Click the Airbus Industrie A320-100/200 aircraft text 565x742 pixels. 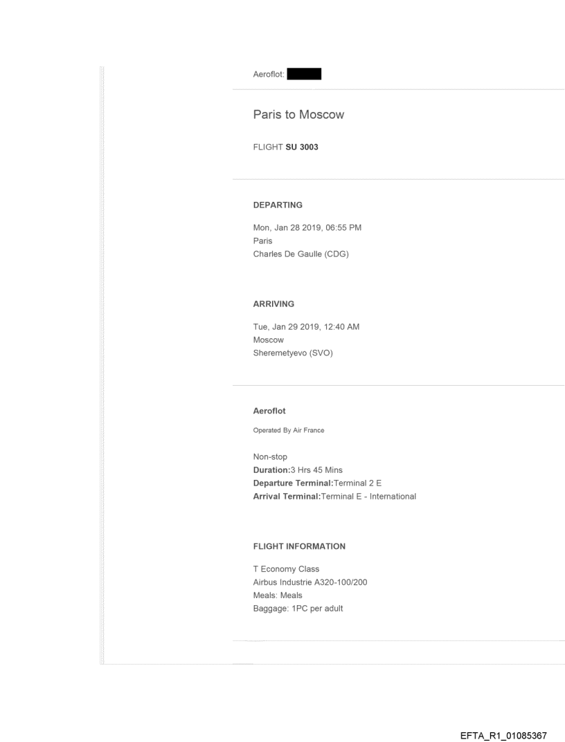tap(310, 582)
